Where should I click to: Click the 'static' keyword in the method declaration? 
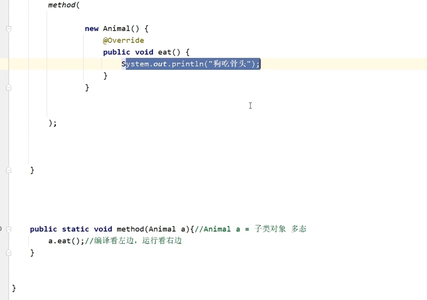(x=76, y=229)
